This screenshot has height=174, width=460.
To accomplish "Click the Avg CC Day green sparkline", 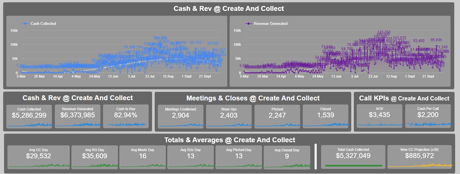I will (x=39, y=166).
